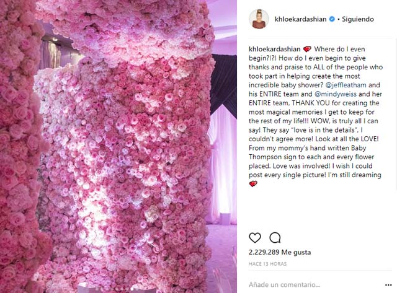Viewport: 397px width, 293px height.
Task: Click the Me gusta label text
Action: point(297,252)
